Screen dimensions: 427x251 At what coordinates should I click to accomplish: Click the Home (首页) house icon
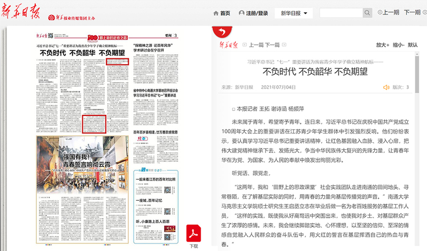216,13
